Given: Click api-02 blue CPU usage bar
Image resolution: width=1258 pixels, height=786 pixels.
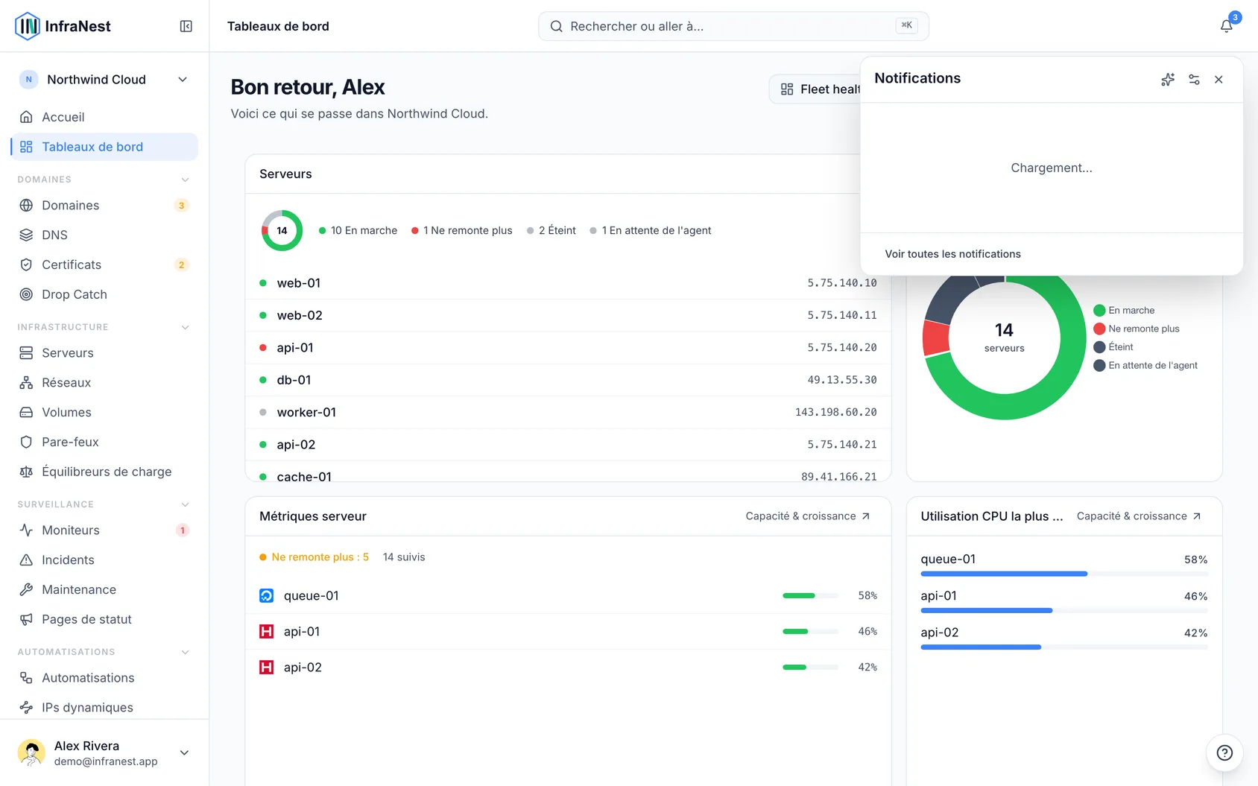Looking at the screenshot, I should coord(1064,647).
